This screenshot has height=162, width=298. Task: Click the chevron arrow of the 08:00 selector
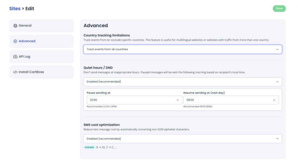pos(274,100)
